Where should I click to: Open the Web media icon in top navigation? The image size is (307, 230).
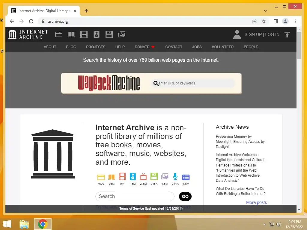point(58,34)
